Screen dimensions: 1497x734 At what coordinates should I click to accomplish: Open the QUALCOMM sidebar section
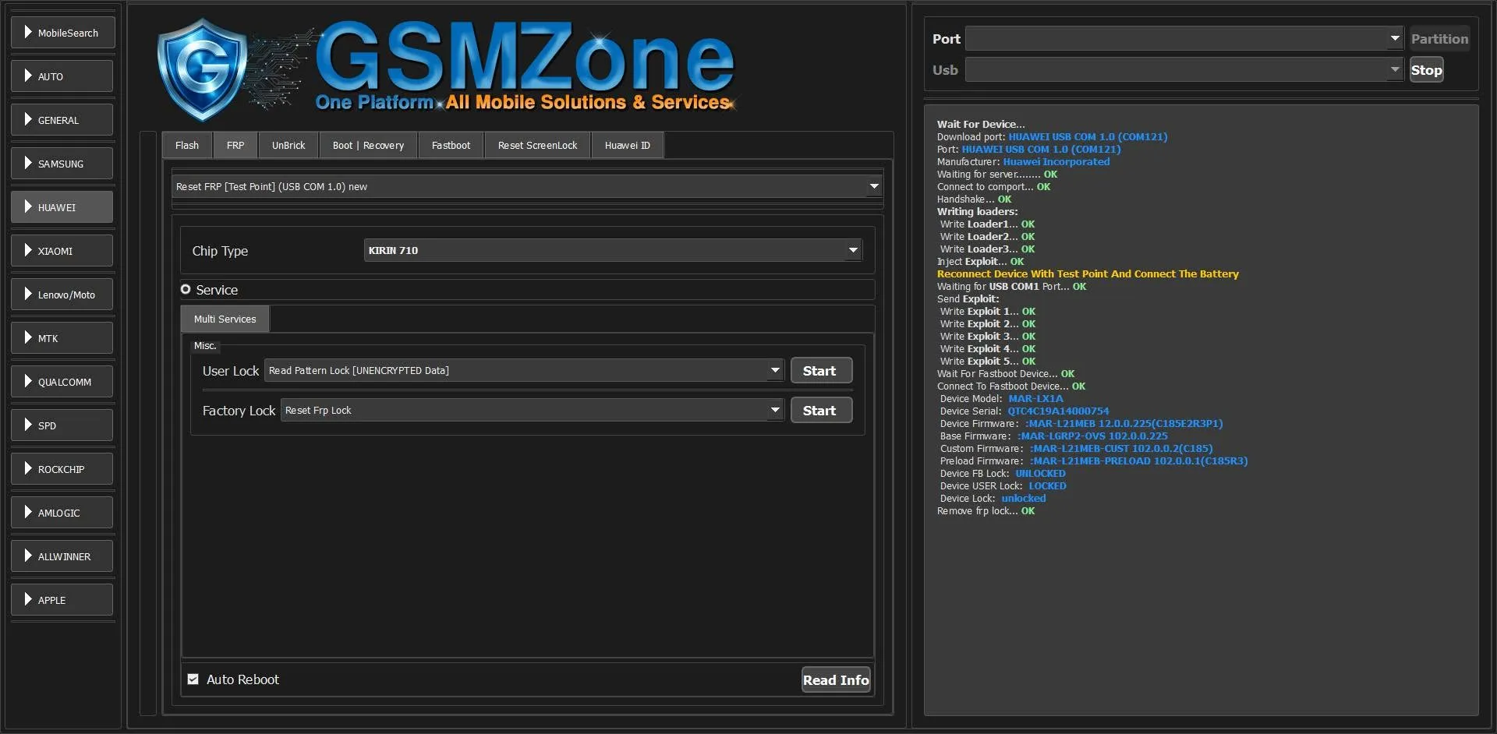pyautogui.click(x=62, y=382)
